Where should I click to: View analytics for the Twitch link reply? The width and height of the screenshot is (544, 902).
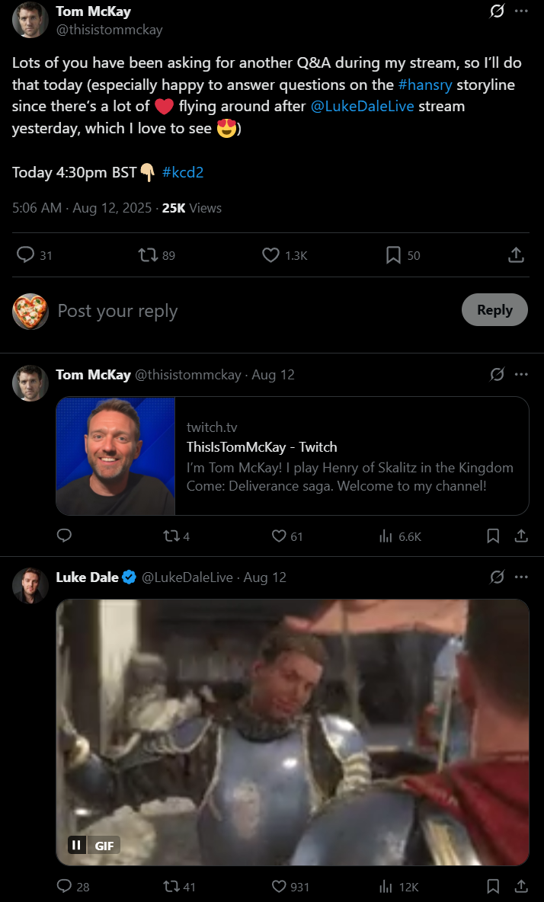point(386,536)
